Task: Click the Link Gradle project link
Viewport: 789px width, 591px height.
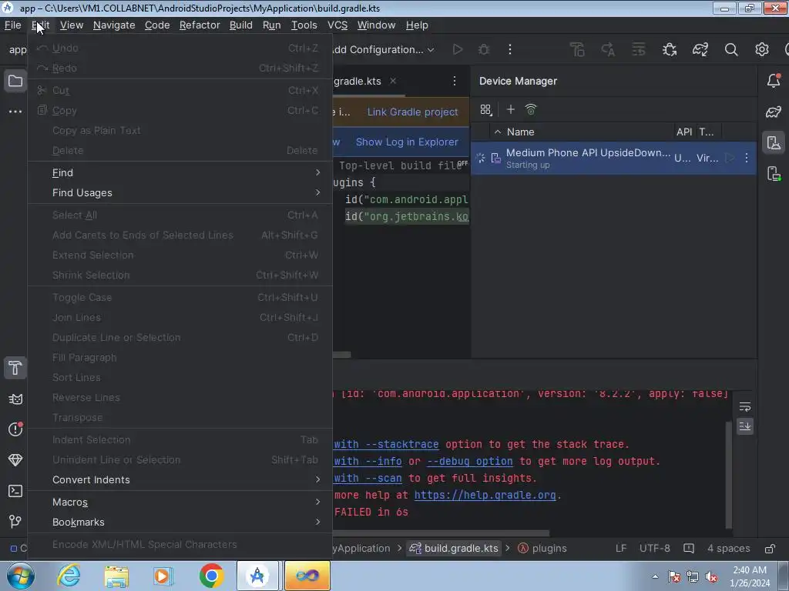Action: (x=413, y=112)
